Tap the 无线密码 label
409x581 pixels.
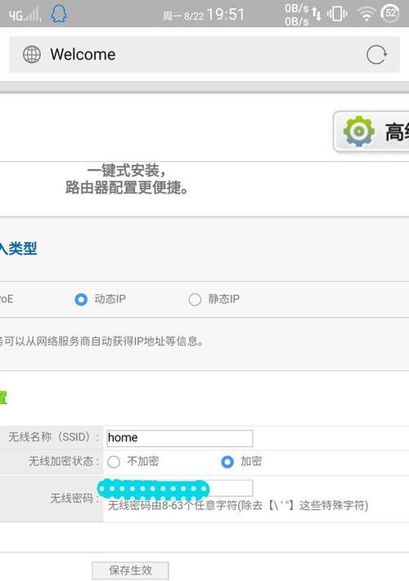74,498
